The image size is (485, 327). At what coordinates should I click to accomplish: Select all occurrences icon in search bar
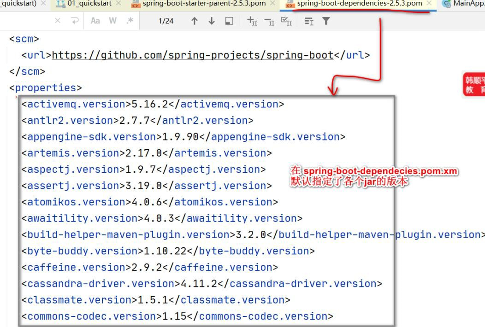pos(286,21)
